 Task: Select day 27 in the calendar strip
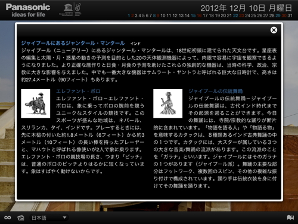[x=266, y=16]
